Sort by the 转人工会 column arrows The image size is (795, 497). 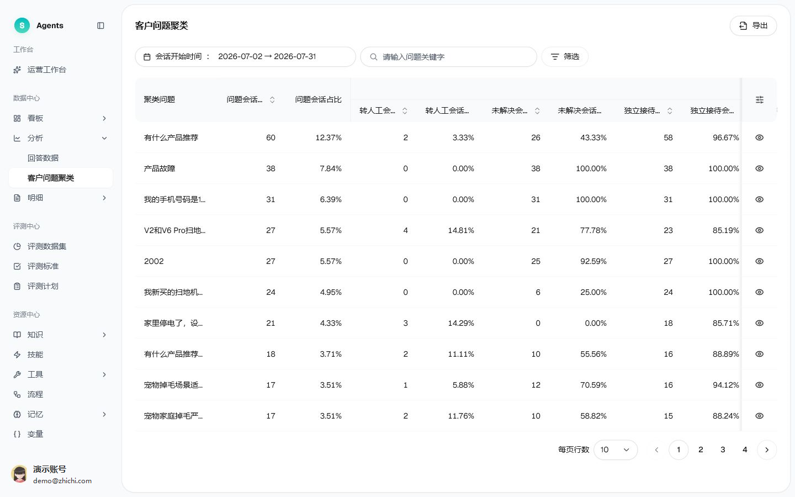[405, 110]
